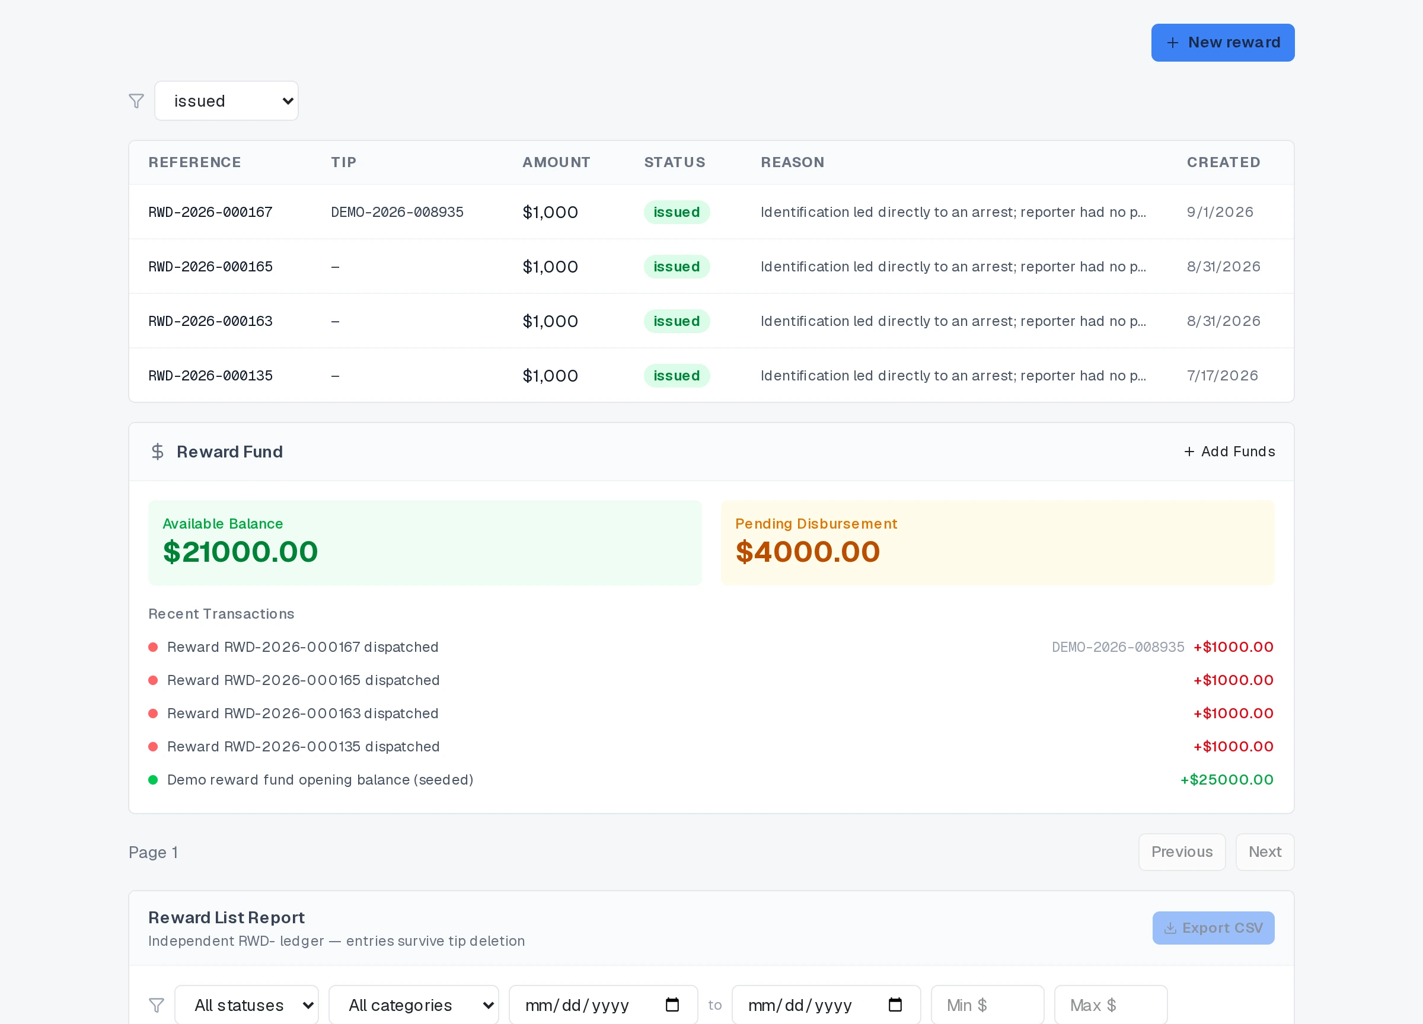Click the funnel icon in Reward List Report filters
This screenshot has width=1423, height=1024.
point(157,1005)
